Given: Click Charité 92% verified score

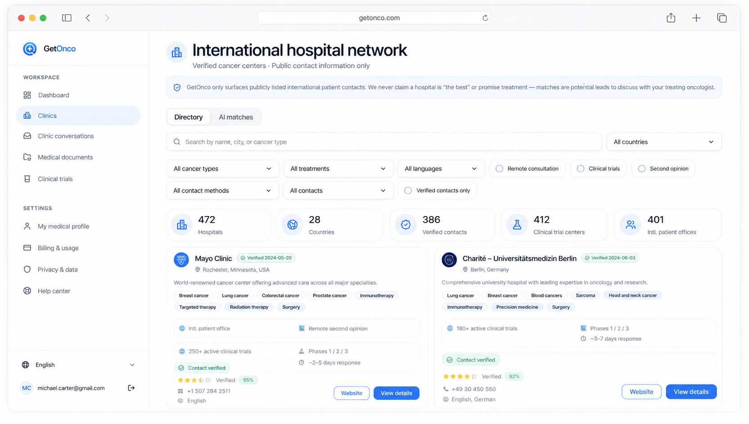Looking at the screenshot, I should coord(514,376).
